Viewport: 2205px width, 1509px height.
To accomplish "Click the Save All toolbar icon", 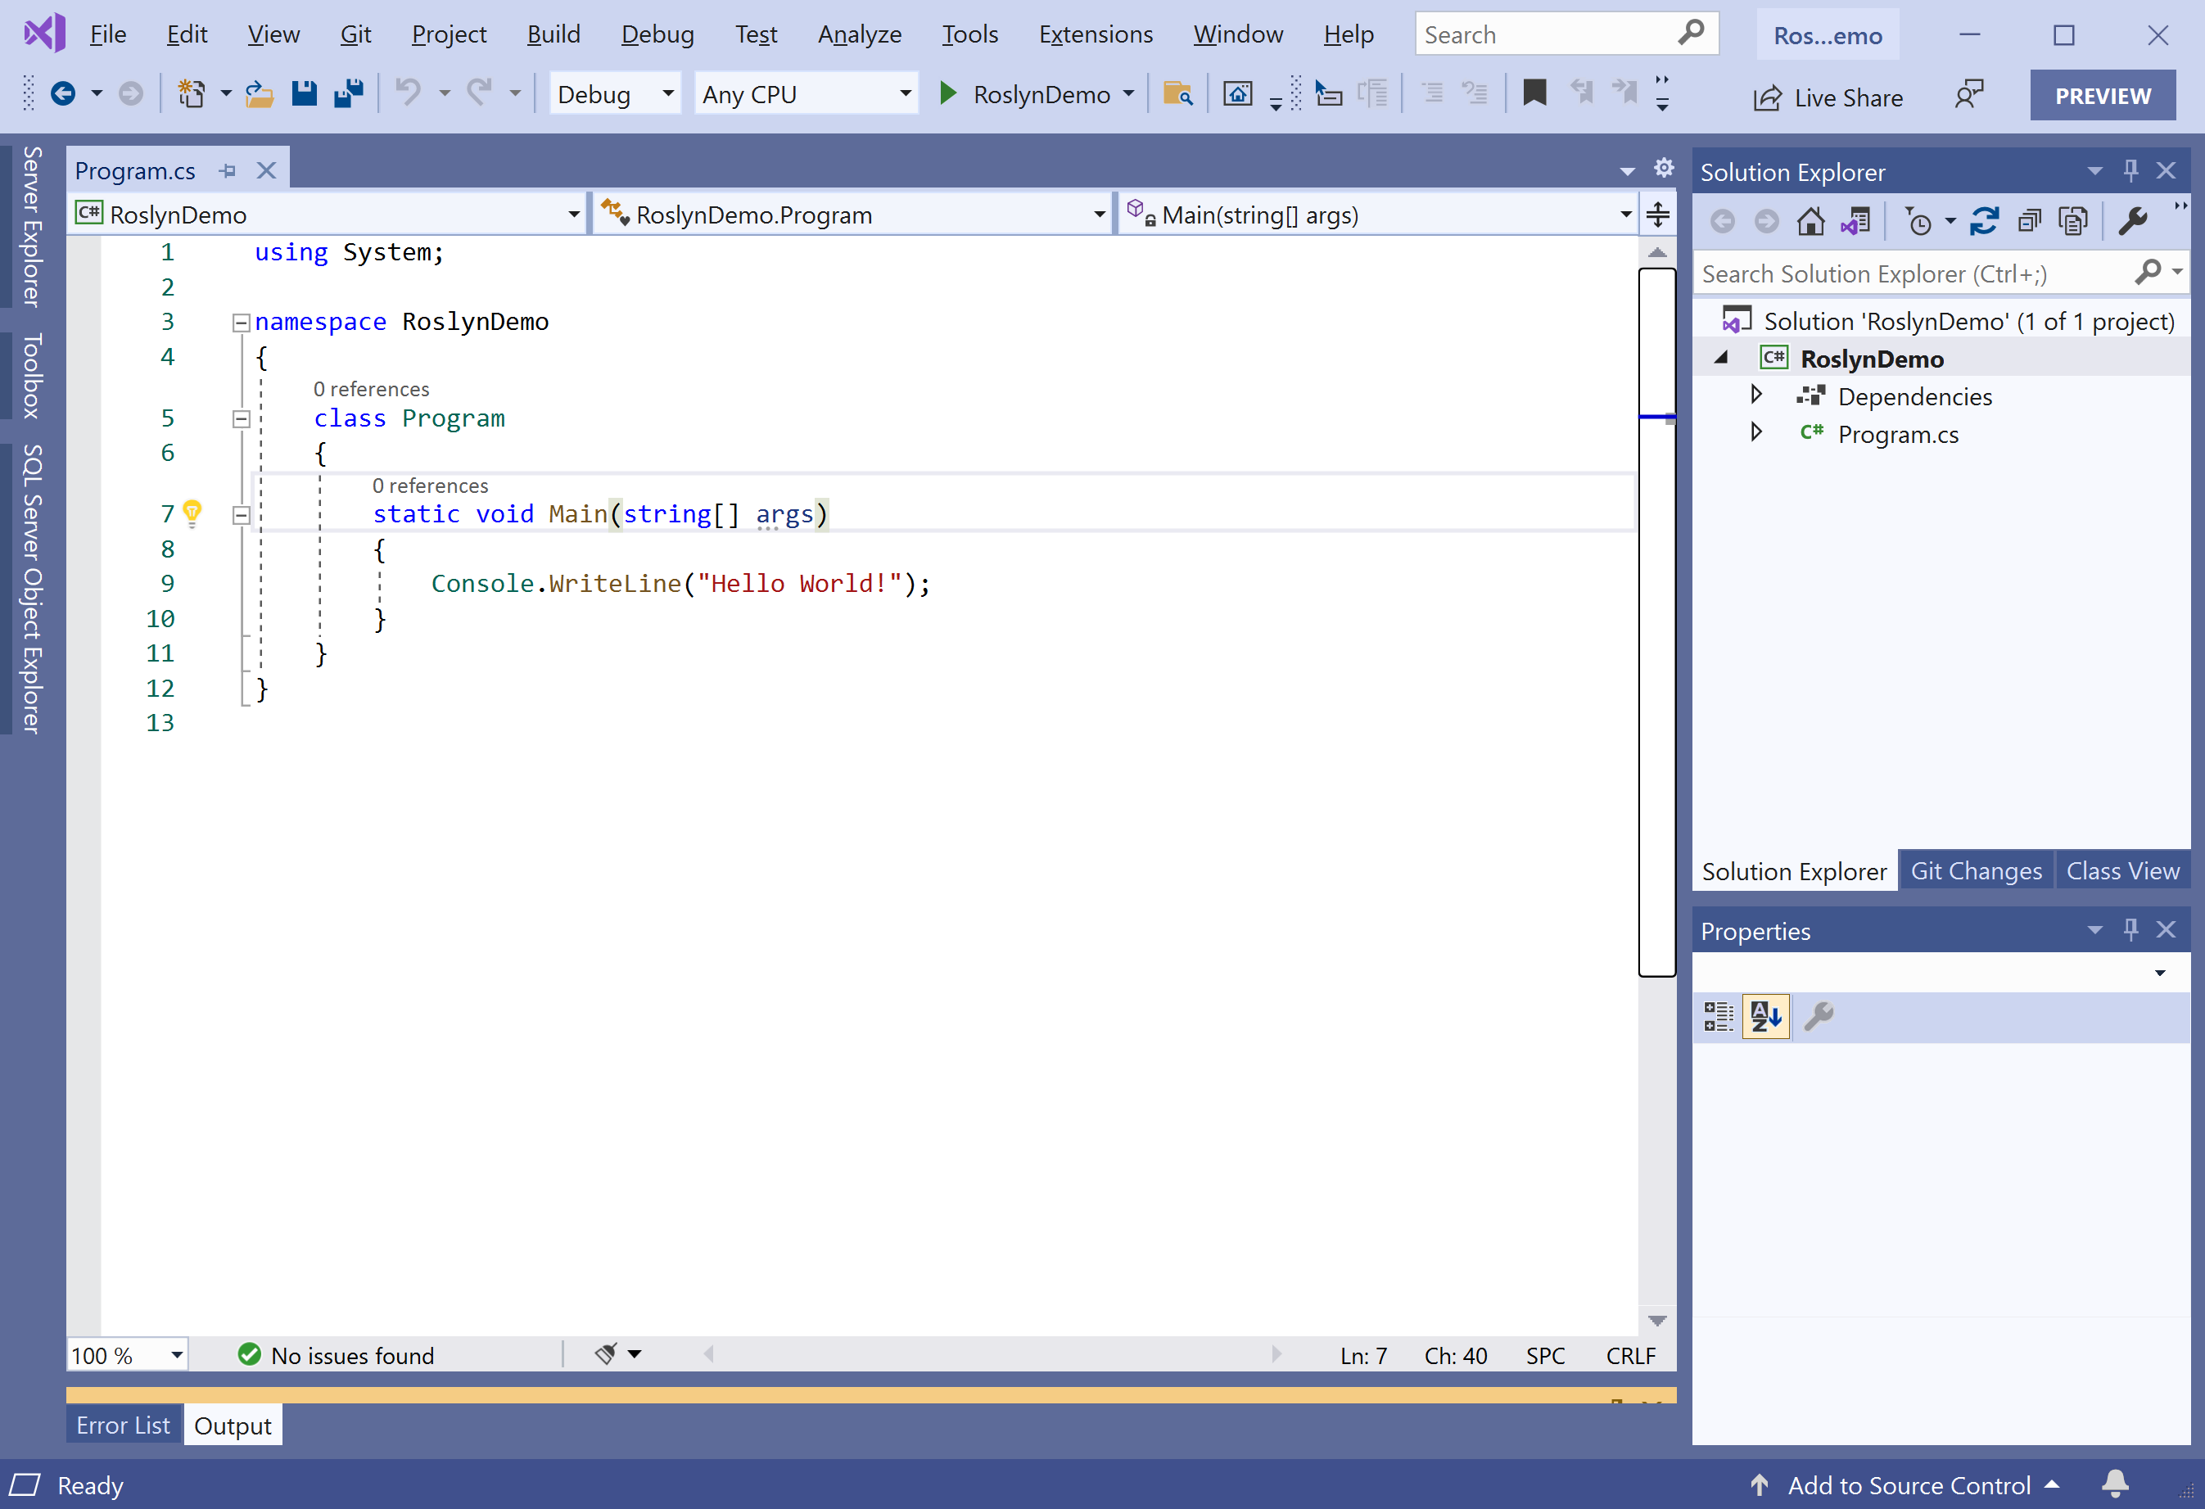I will coord(348,94).
